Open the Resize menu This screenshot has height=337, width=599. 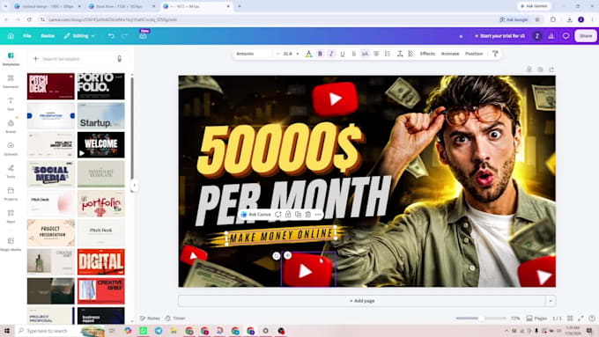pyautogui.click(x=48, y=36)
